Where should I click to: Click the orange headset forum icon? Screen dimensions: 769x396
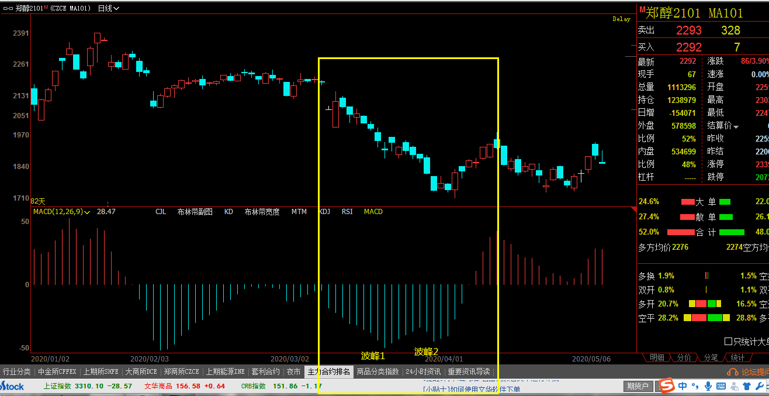(x=732, y=372)
